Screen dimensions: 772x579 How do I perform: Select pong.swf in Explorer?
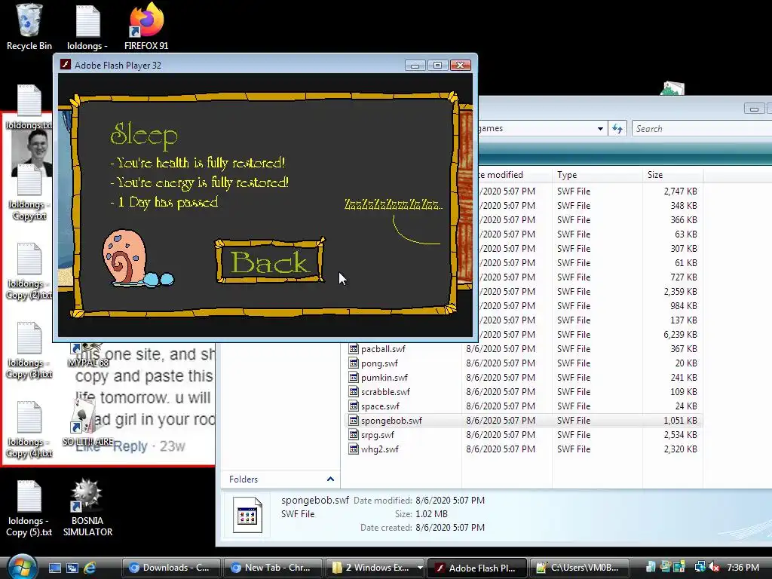(379, 363)
